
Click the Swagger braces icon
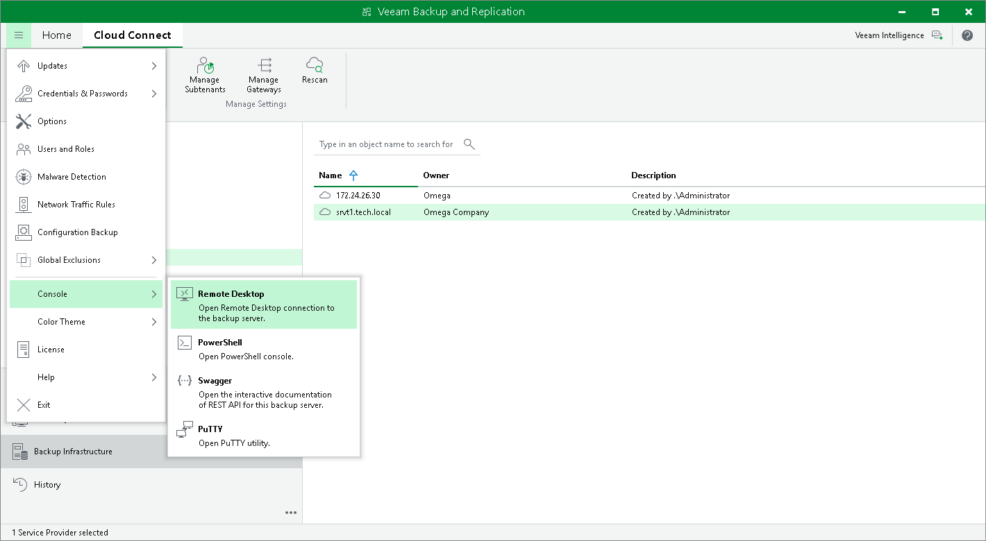pyautogui.click(x=184, y=381)
